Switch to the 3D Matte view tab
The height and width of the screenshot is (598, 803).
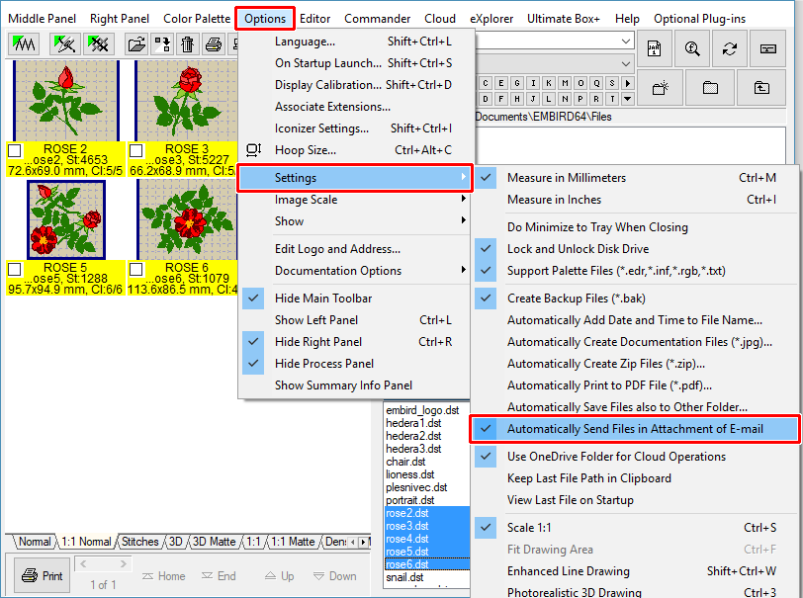coord(214,542)
